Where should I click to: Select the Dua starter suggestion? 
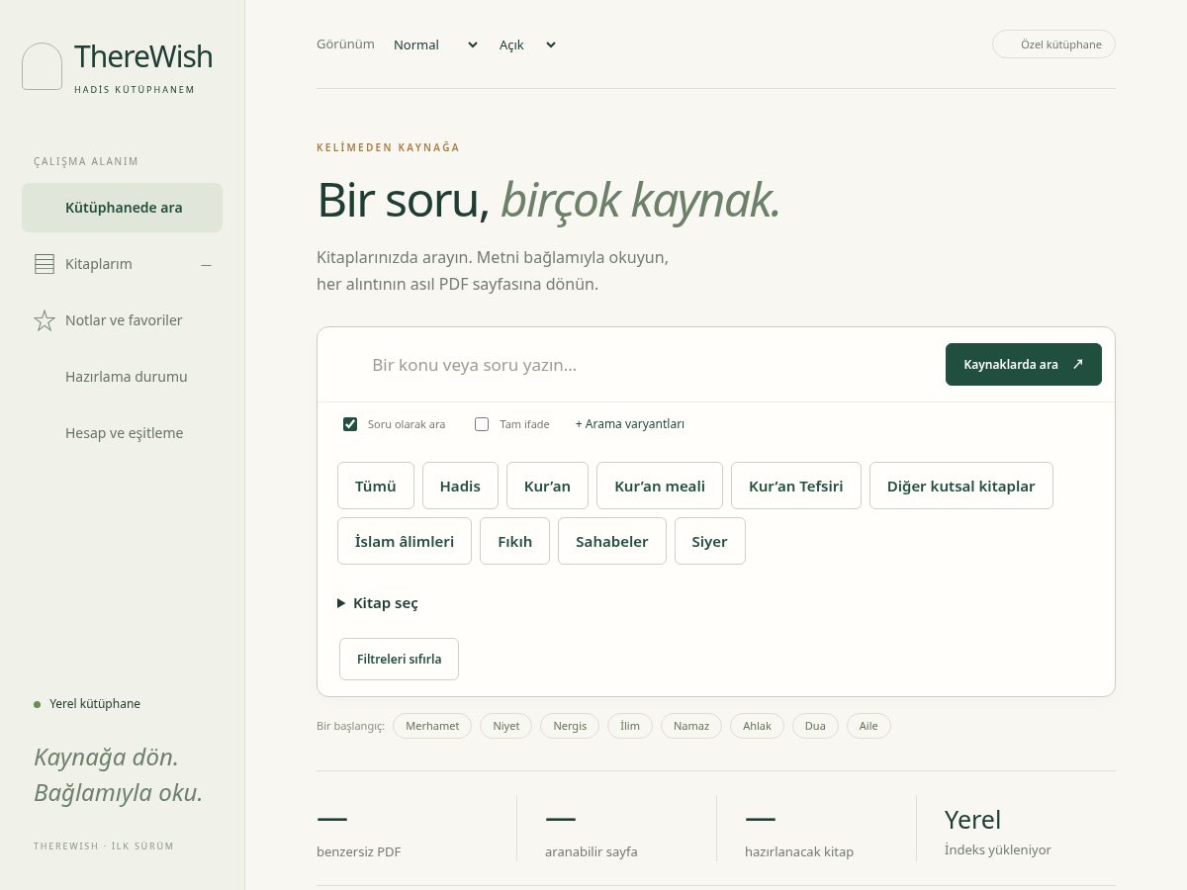[x=815, y=726]
